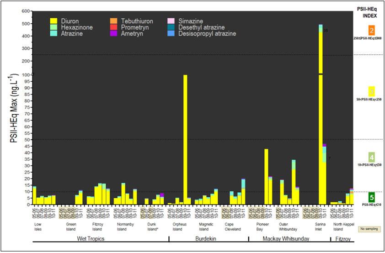The image size is (385, 253).
Task: Click the tall Orpheus Island 09-10 bar
Action: [185, 140]
